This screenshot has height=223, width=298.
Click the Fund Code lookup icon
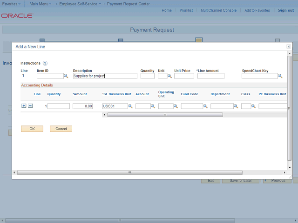(x=205, y=106)
